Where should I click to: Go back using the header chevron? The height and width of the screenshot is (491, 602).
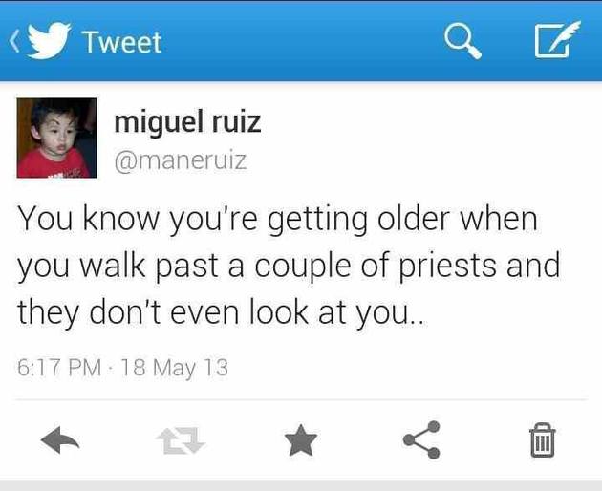pos(14,42)
